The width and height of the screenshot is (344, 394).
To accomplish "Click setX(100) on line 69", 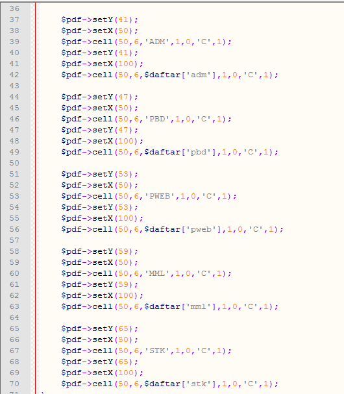I will [x=115, y=373].
